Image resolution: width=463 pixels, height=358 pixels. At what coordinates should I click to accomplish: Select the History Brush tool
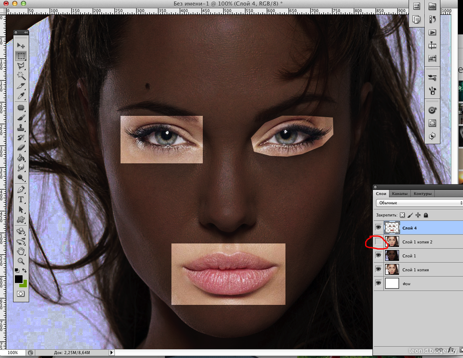21,138
